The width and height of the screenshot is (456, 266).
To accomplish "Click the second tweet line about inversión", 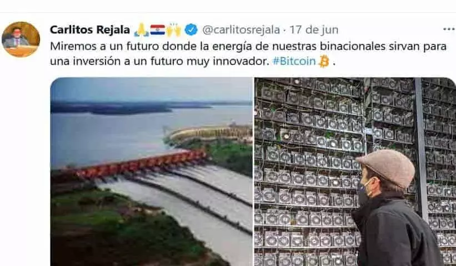I will 193,62.
